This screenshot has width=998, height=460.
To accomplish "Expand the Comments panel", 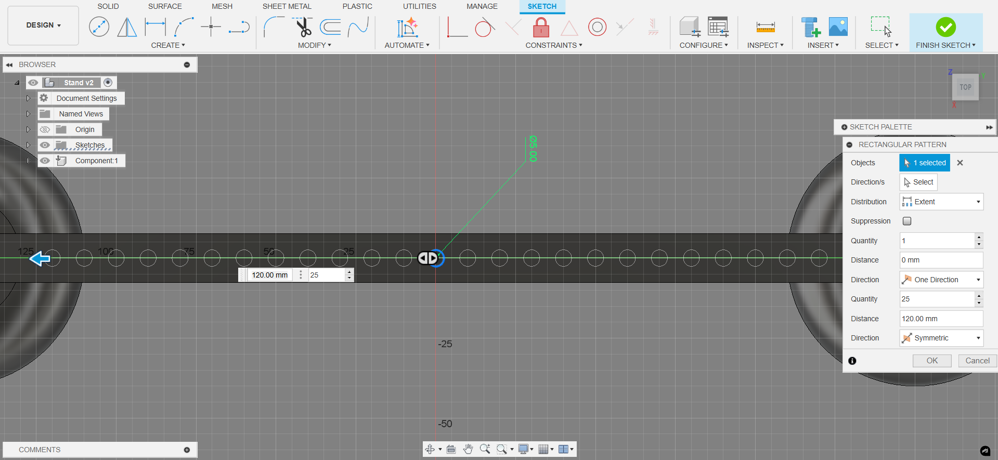I will (187, 450).
